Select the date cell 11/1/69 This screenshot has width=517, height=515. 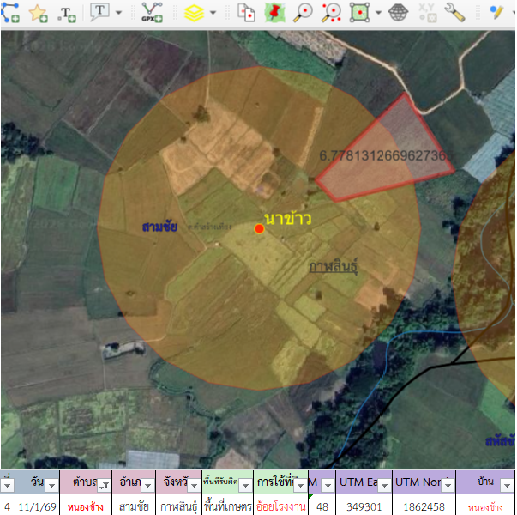(x=37, y=506)
